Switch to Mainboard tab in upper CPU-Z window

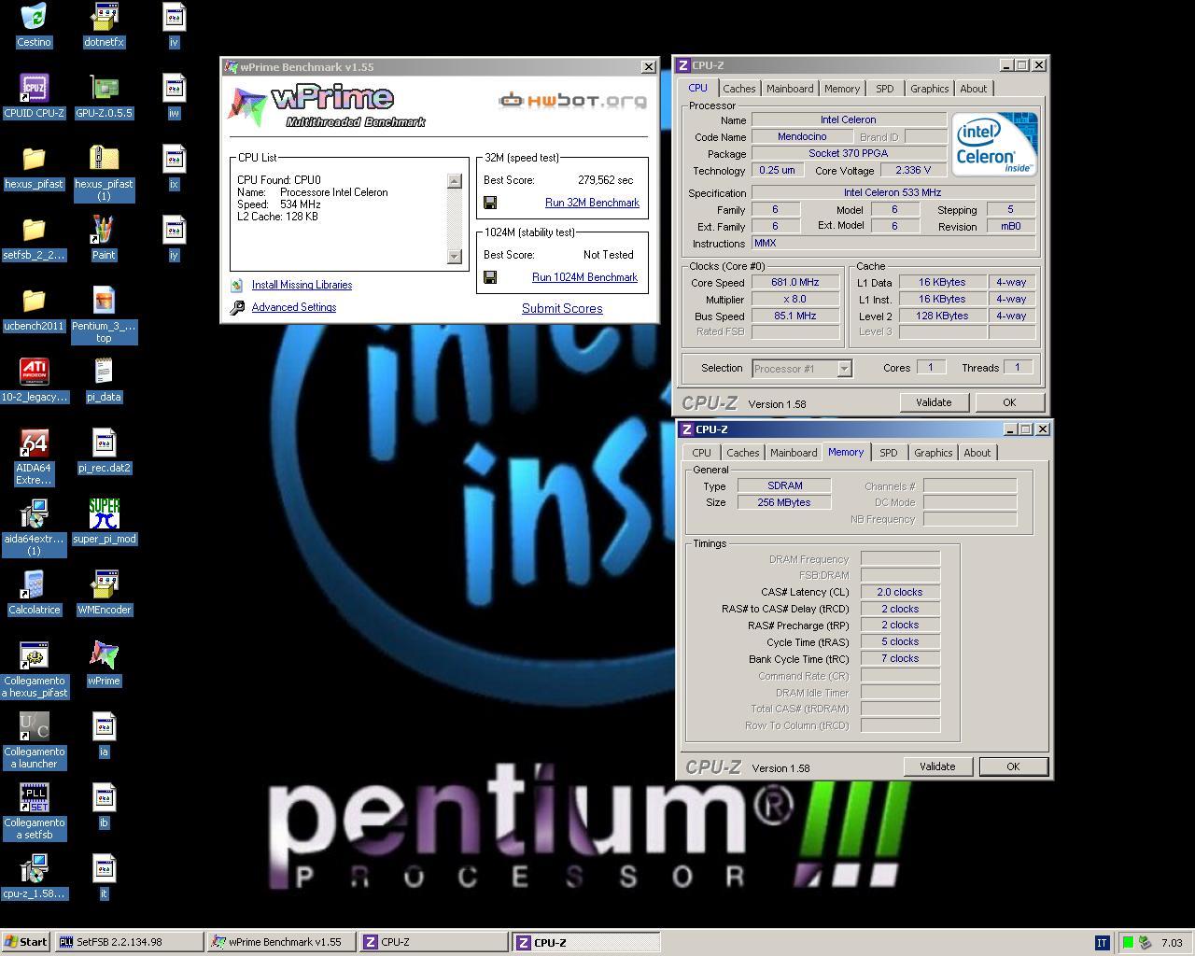click(x=790, y=89)
